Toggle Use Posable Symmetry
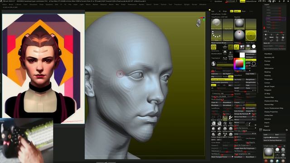 coord(222,82)
